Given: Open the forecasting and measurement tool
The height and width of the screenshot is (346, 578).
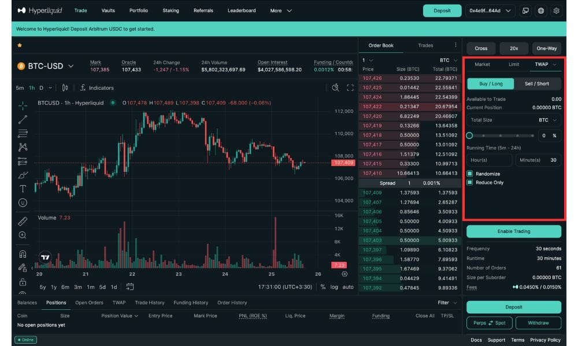Looking at the screenshot, I should (x=23, y=161).
